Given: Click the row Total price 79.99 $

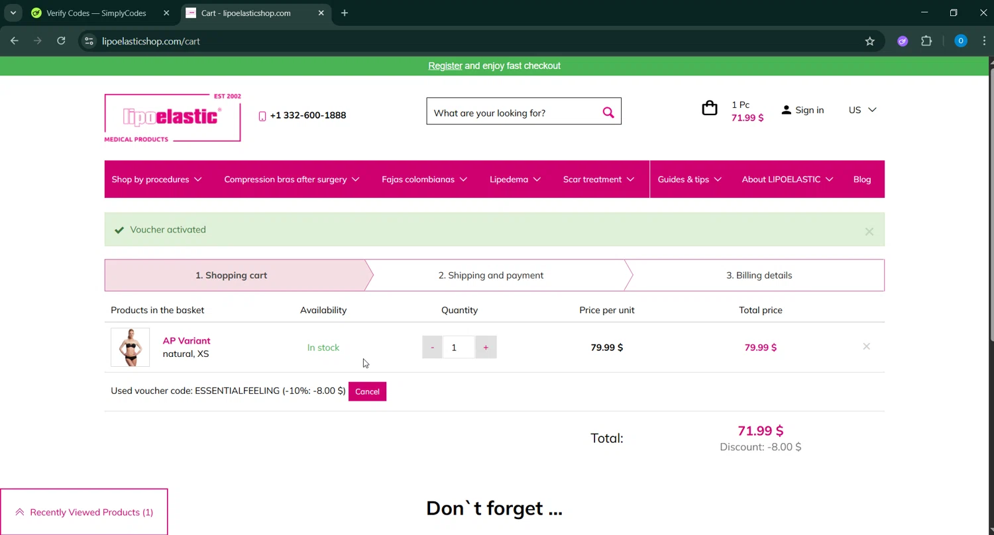Looking at the screenshot, I should 761,348.
